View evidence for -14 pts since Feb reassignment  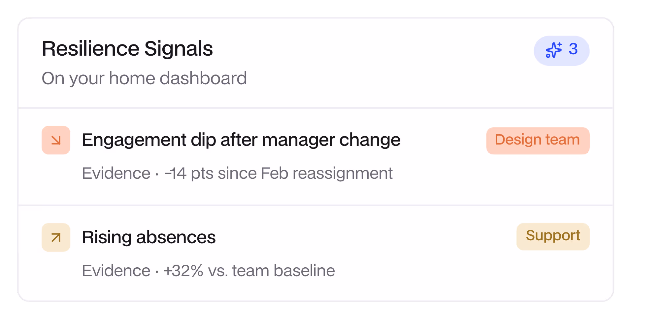(278, 173)
